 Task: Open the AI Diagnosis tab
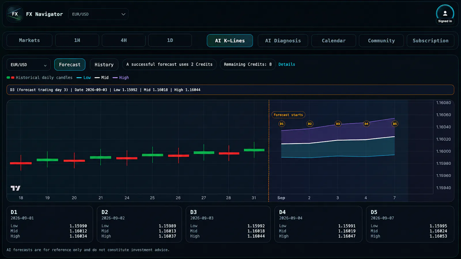click(283, 41)
